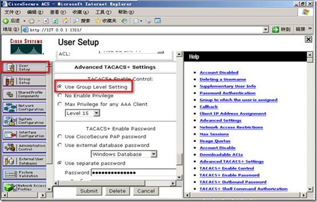This screenshot has height=202, width=317.
Task: Click the sidebar scroll down arrow
Action: (49, 189)
